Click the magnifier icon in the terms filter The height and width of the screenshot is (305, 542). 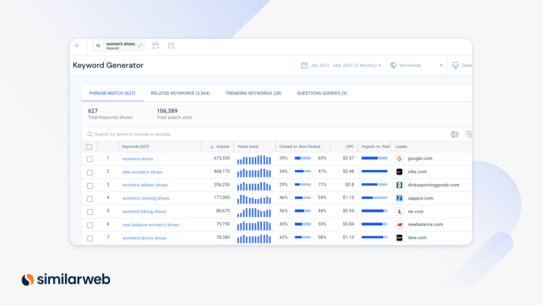90,134
